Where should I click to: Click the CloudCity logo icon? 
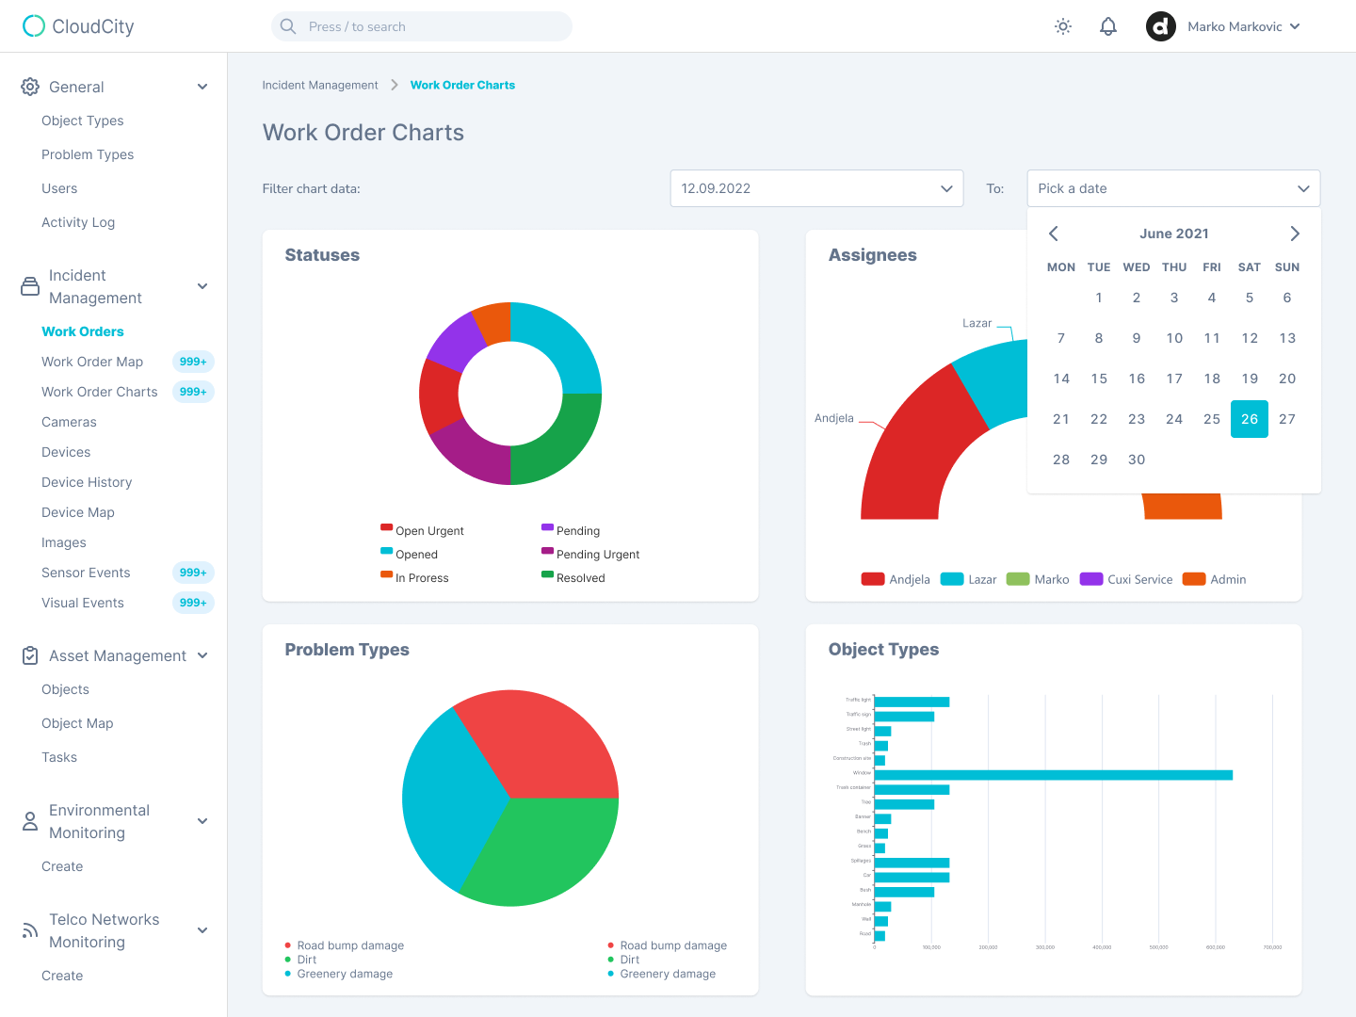[34, 26]
